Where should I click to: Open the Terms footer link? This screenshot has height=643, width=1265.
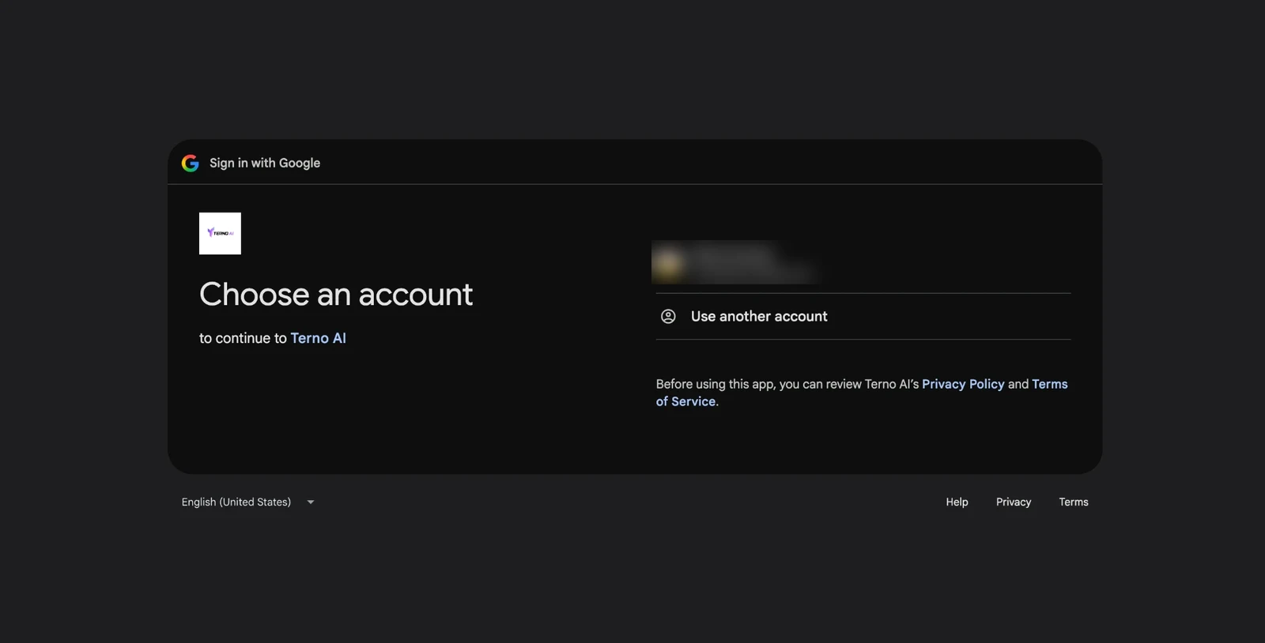point(1074,502)
